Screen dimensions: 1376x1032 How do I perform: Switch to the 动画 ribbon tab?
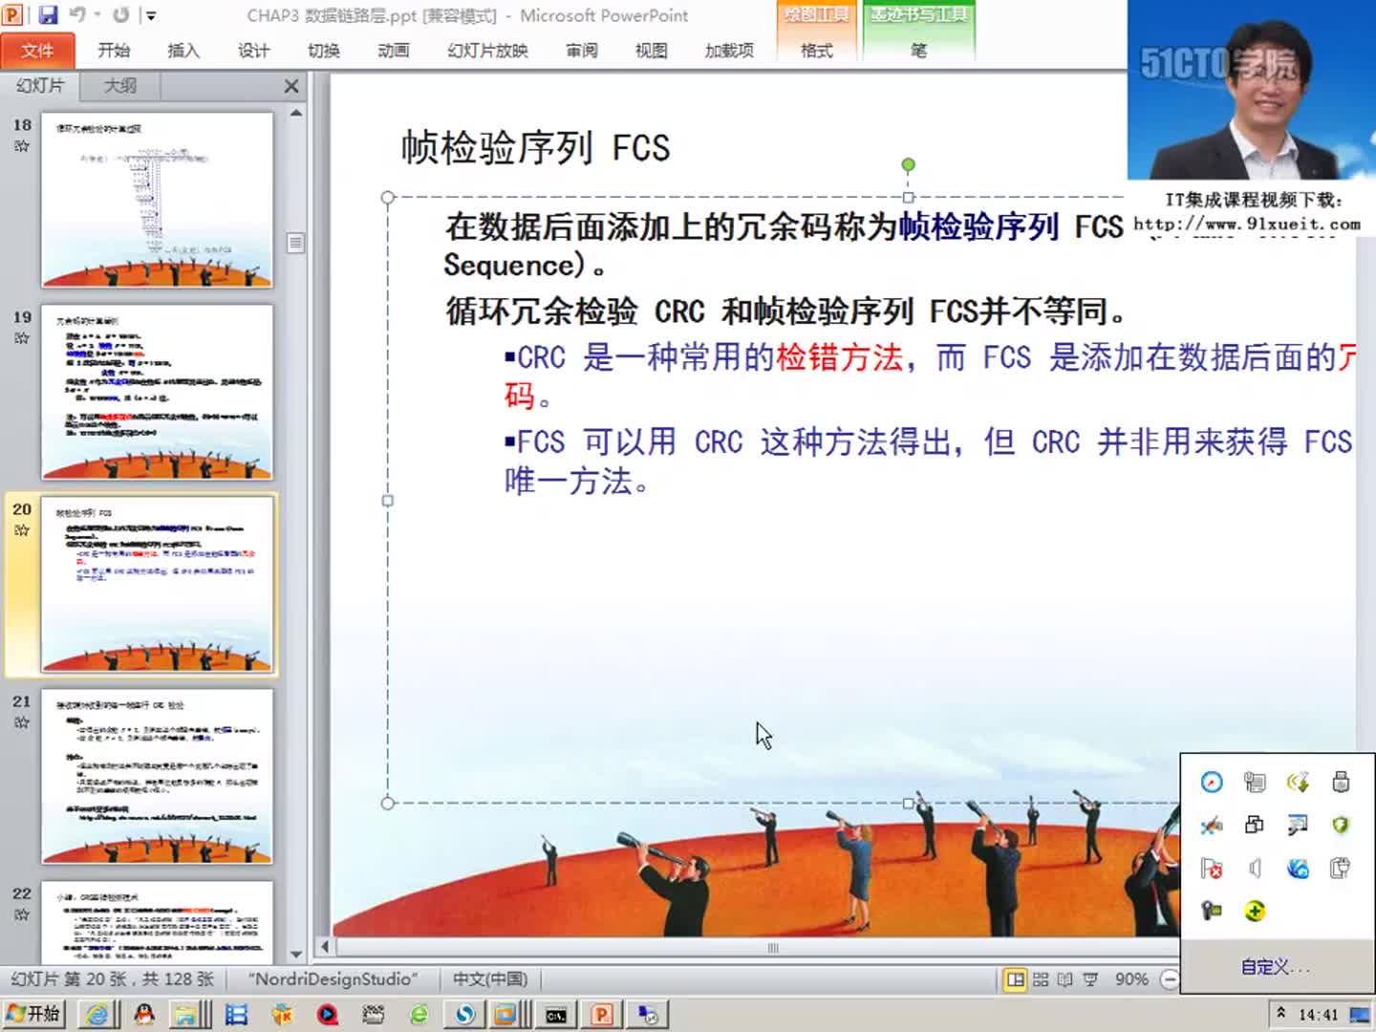click(394, 51)
